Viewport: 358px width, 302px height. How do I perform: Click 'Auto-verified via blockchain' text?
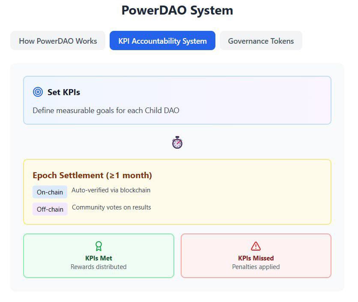(x=111, y=190)
